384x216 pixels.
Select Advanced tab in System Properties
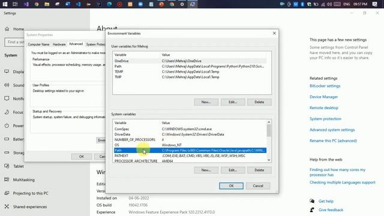(x=76, y=44)
